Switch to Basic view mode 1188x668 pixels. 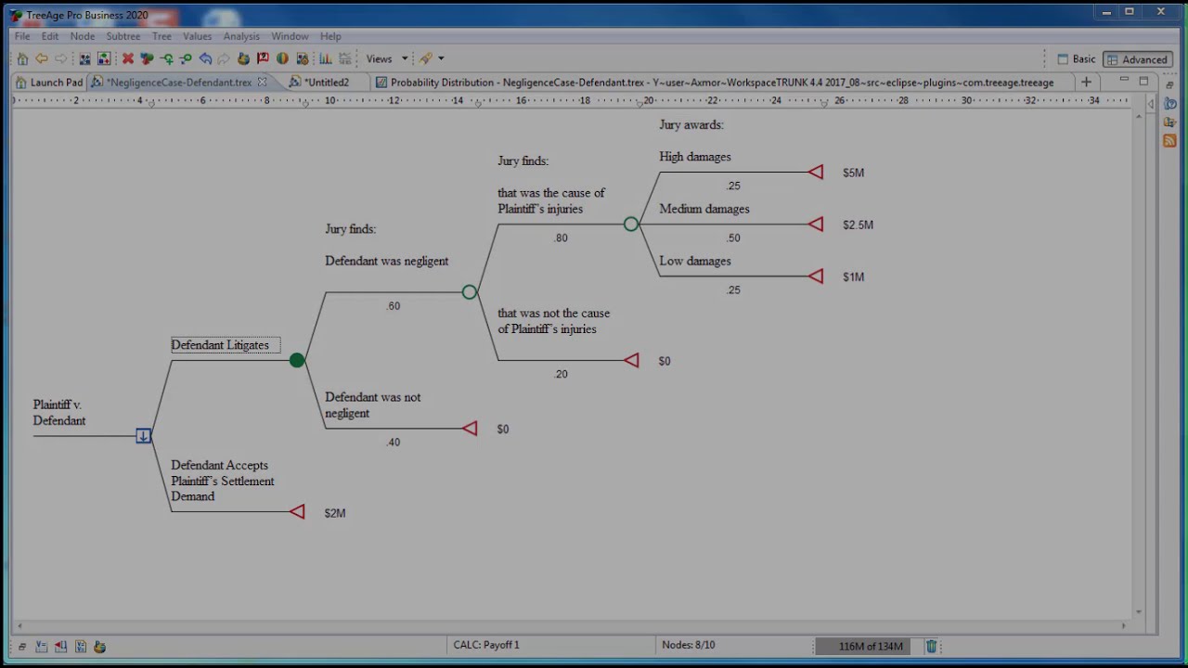pos(1076,59)
